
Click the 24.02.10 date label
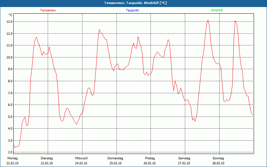pos(81,163)
